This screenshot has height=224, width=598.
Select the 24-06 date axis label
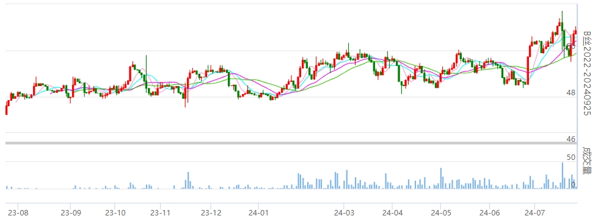[490, 212]
